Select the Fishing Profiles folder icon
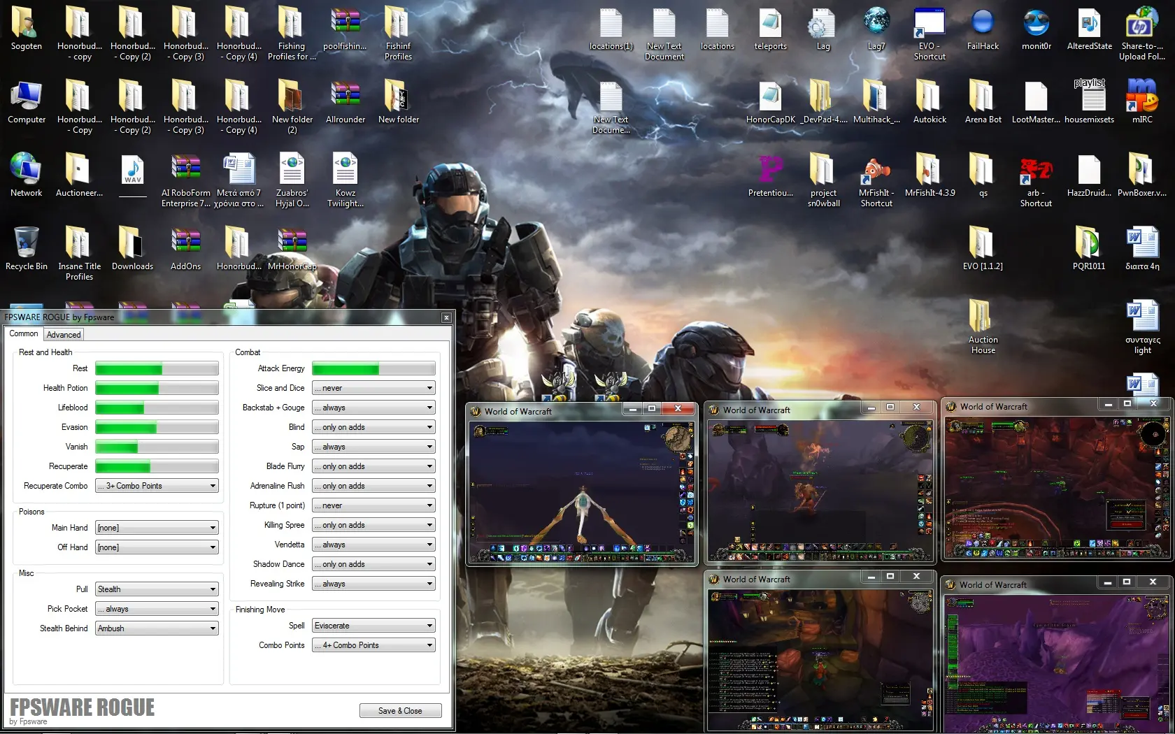Viewport: 1175px width, 734px height. pyautogui.click(x=292, y=34)
